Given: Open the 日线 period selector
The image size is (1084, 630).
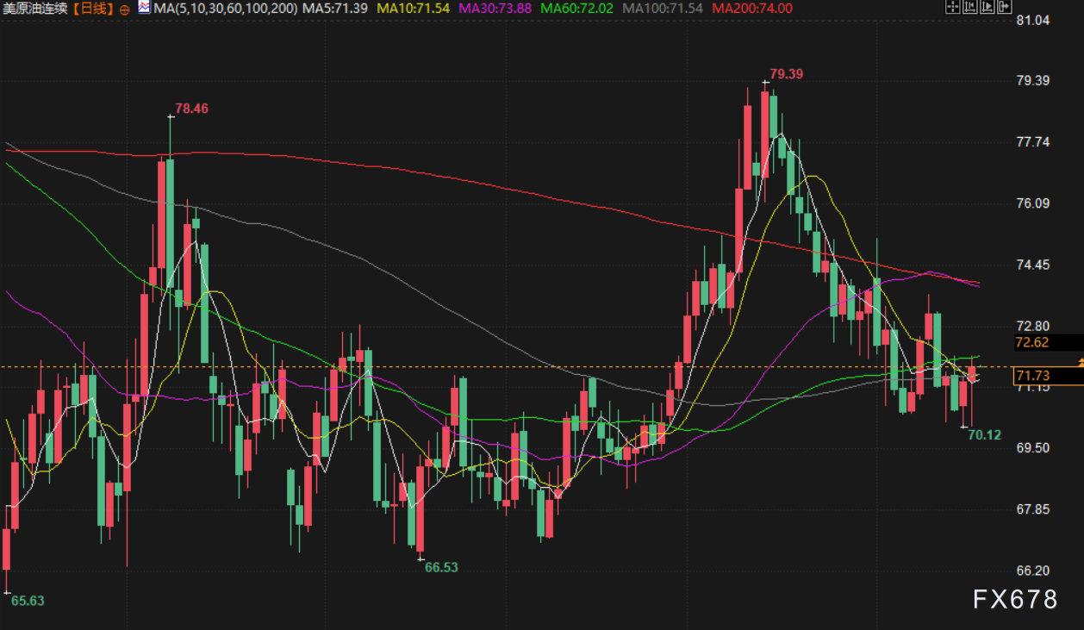Looking at the screenshot, I should pyautogui.click(x=93, y=9).
